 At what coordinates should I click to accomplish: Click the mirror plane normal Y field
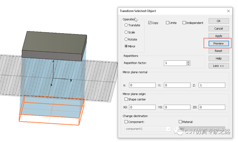tap(177, 85)
